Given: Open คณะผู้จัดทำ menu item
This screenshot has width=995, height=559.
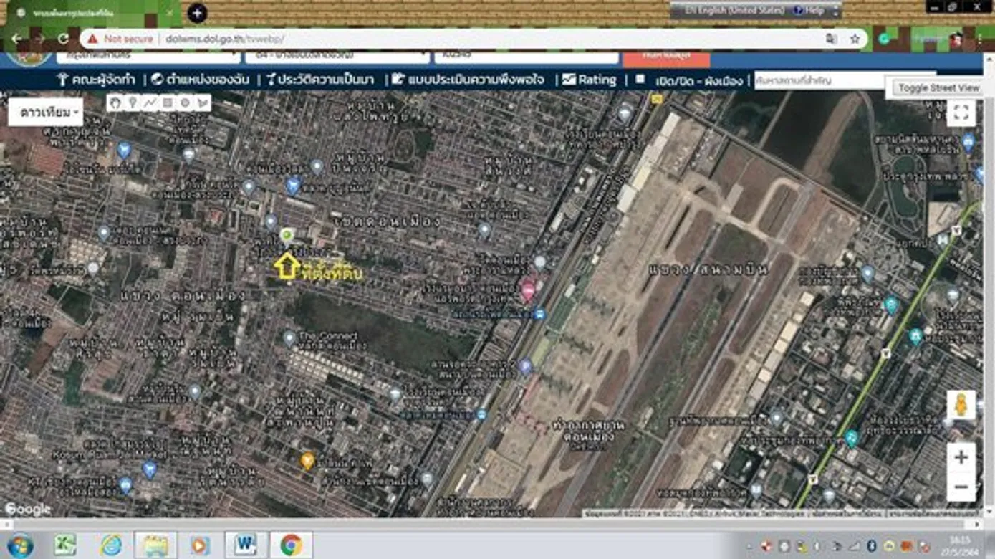Looking at the screenshot, I should coord(97,80).
